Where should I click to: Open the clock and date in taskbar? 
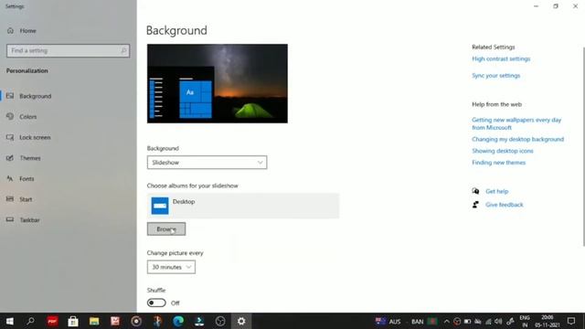[x=548, y=321]
